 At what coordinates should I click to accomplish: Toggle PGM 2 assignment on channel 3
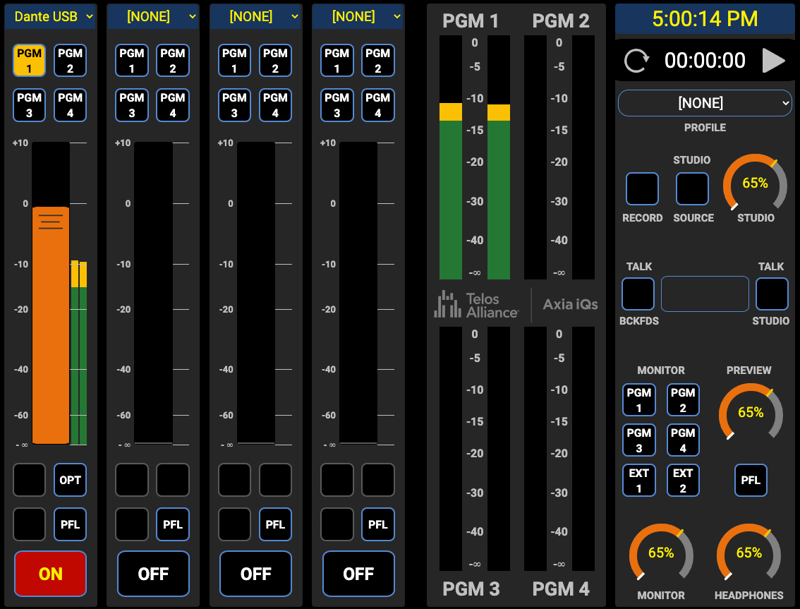point(275,60)
